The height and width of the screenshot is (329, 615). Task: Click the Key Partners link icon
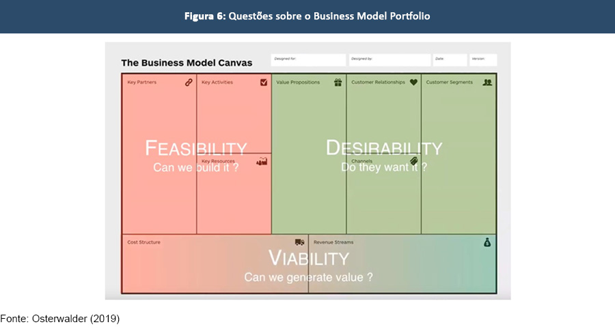[x=189, y=83]
